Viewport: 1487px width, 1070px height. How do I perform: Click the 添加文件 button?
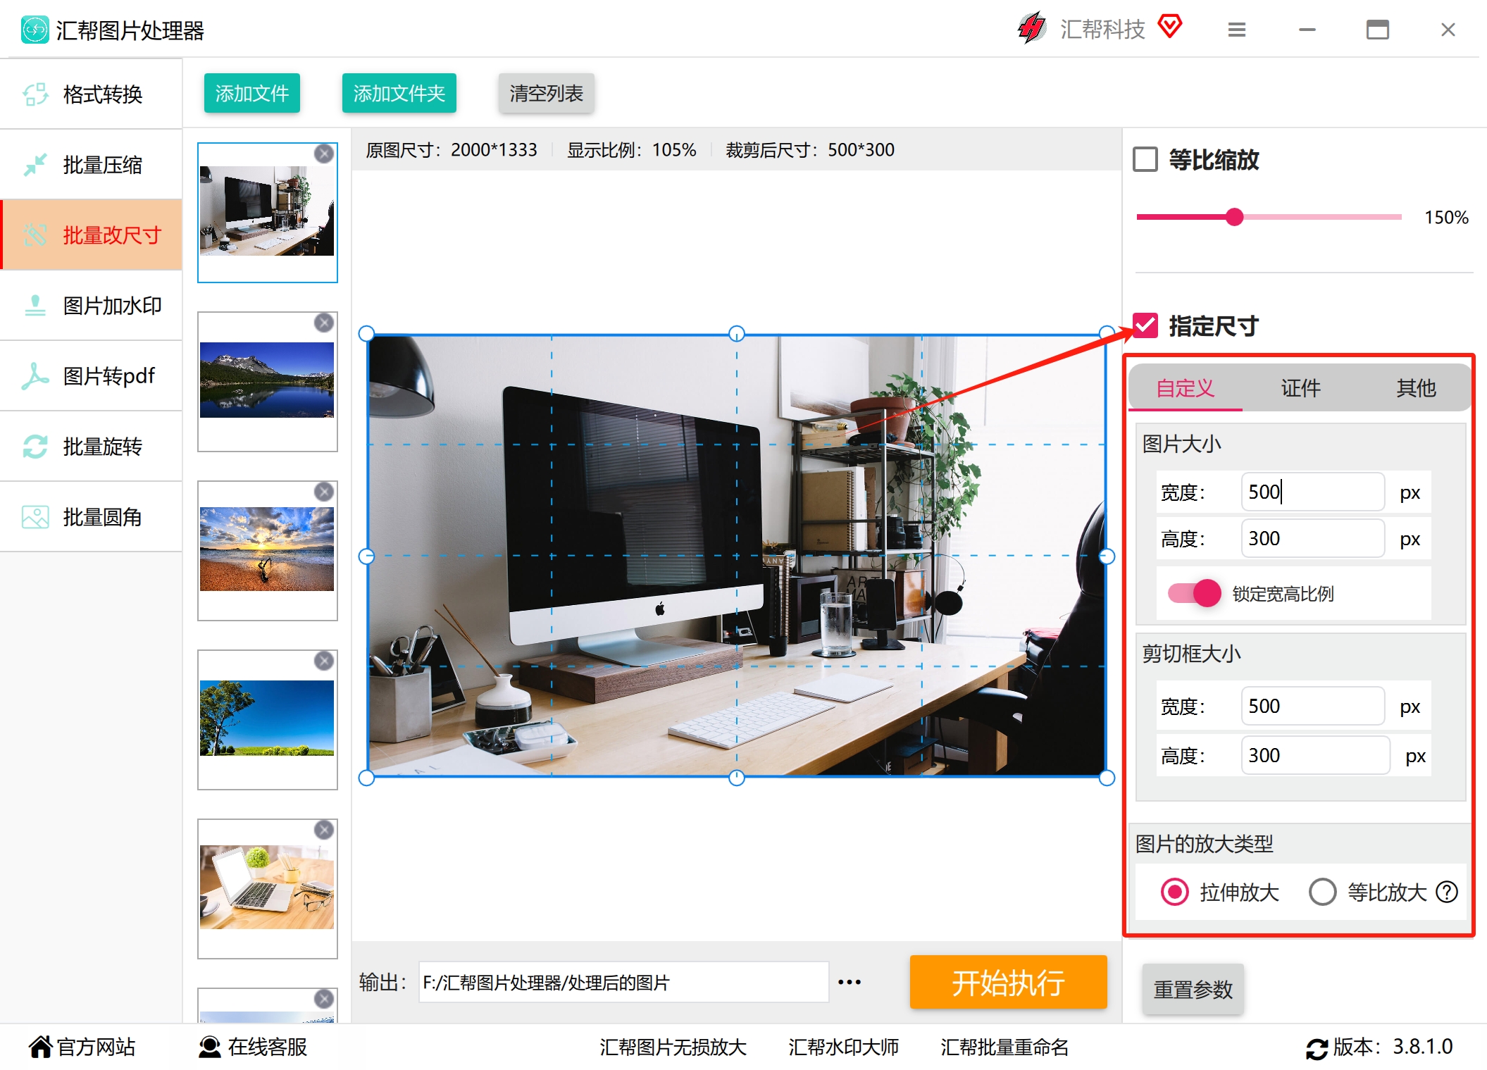[x=252, y=93]
